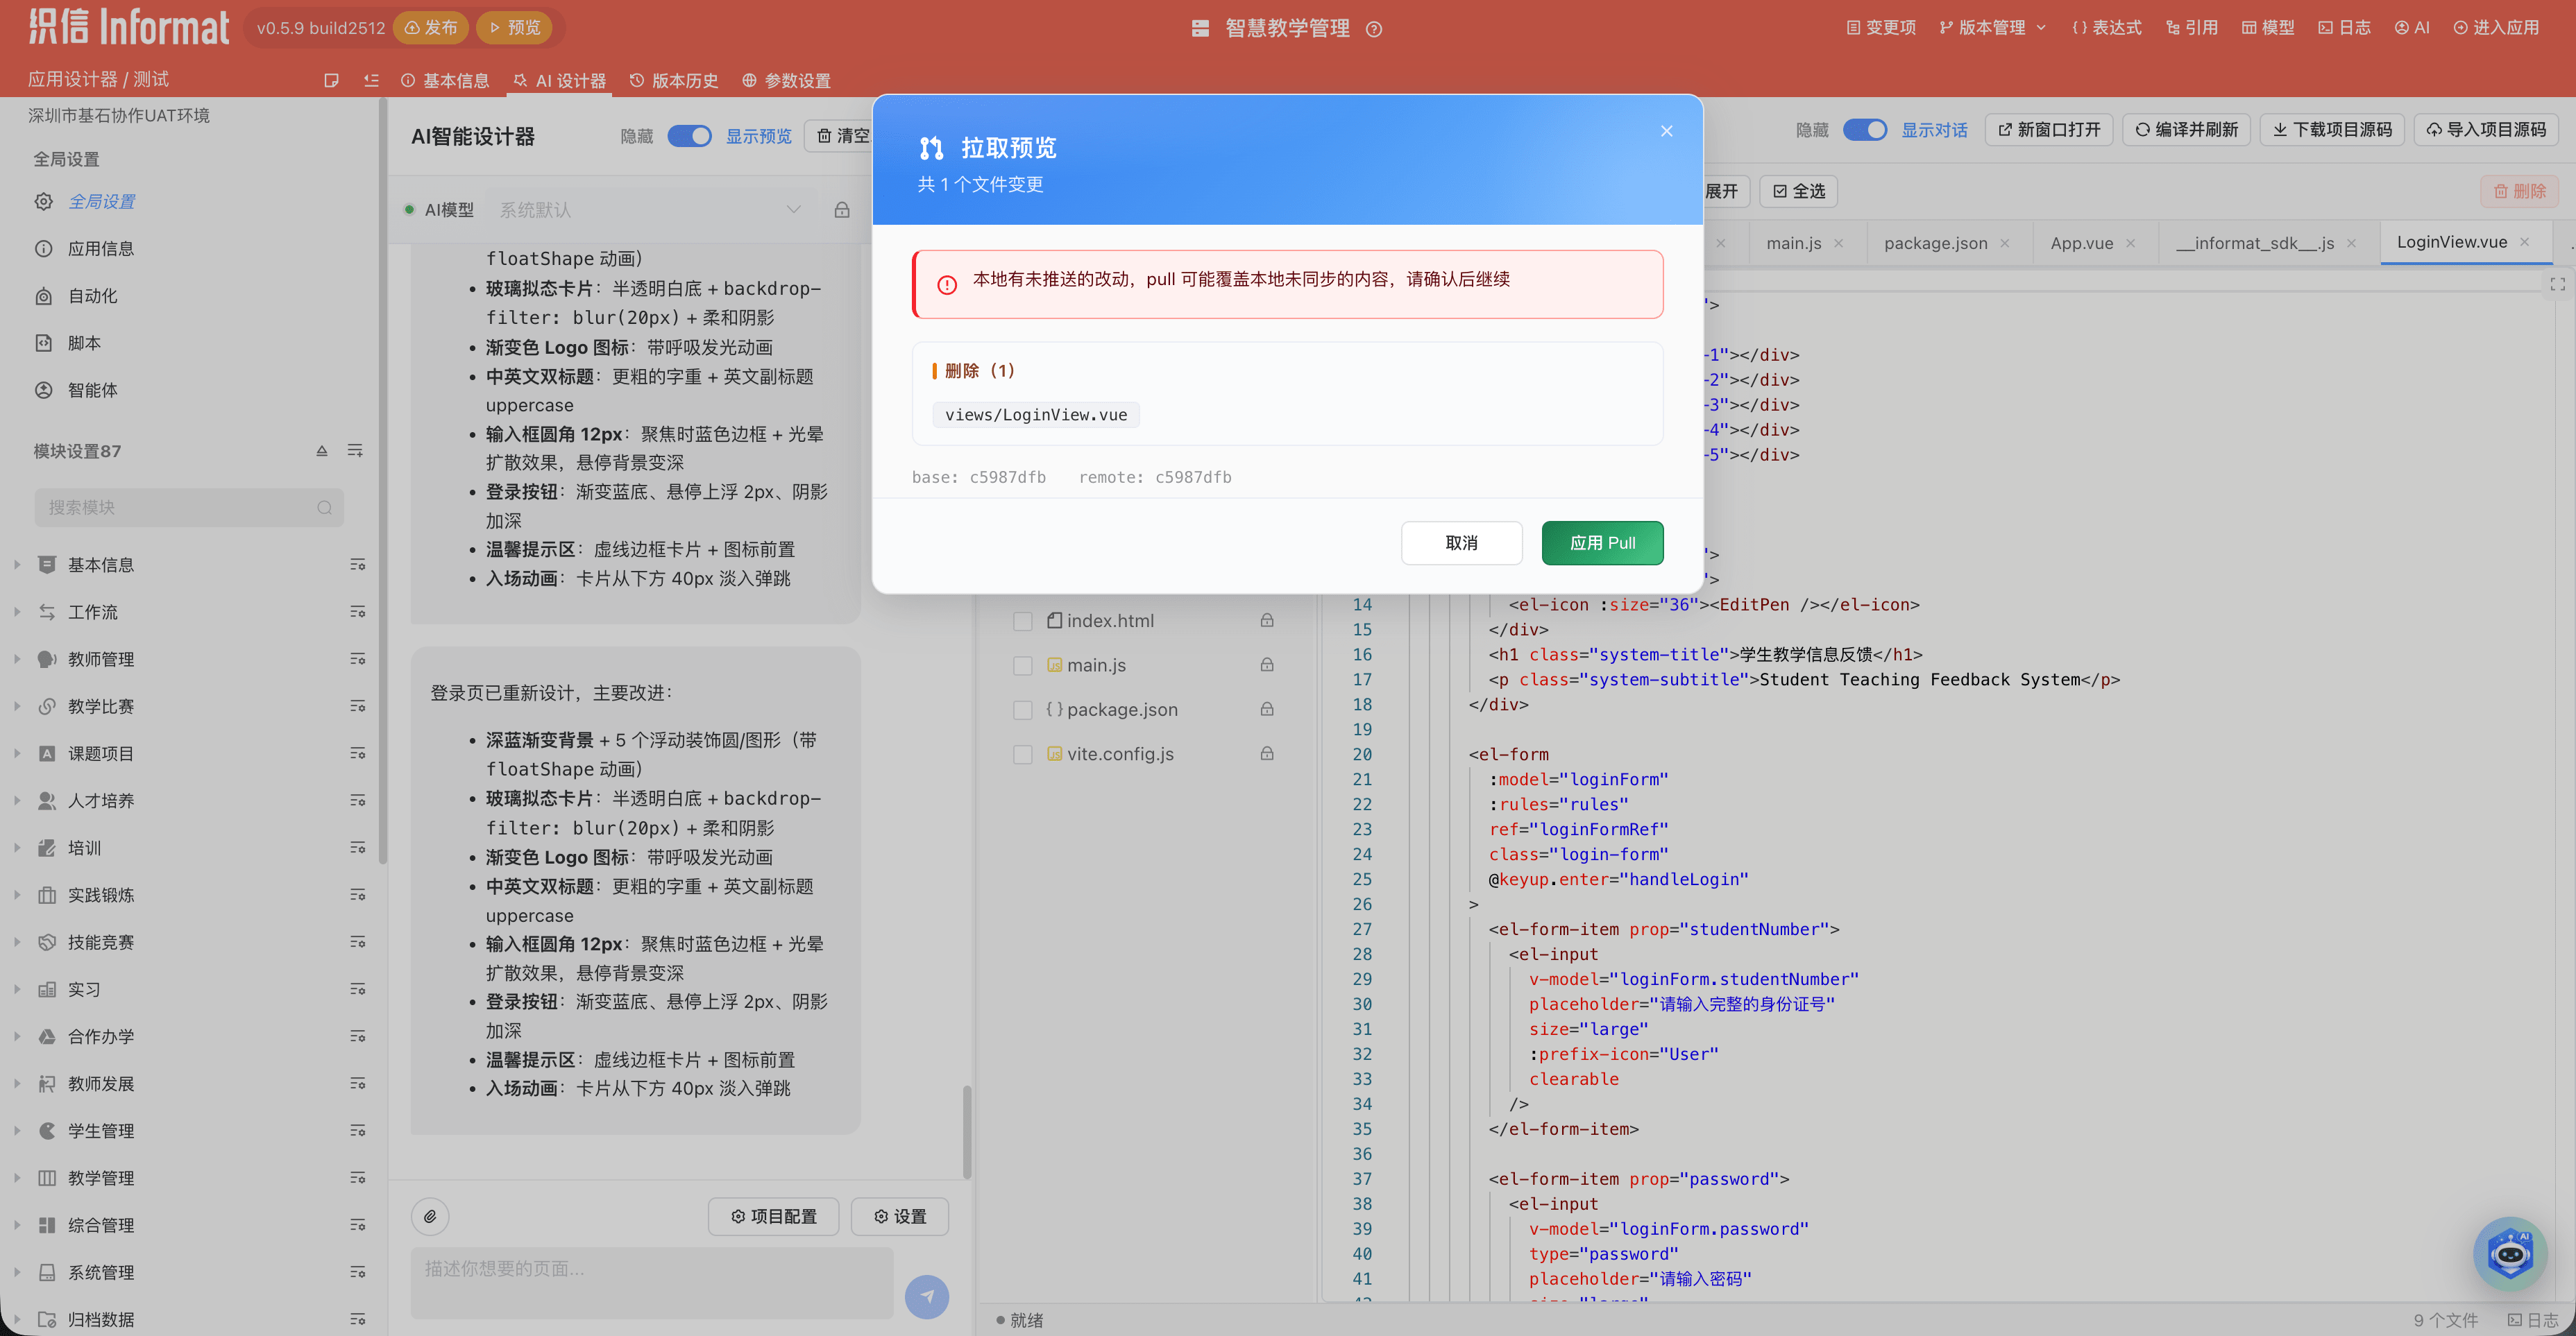Viewport: 2576px width, 1336px height.
Task: Click 下载项目源码 button
Action: [2332, 130]
